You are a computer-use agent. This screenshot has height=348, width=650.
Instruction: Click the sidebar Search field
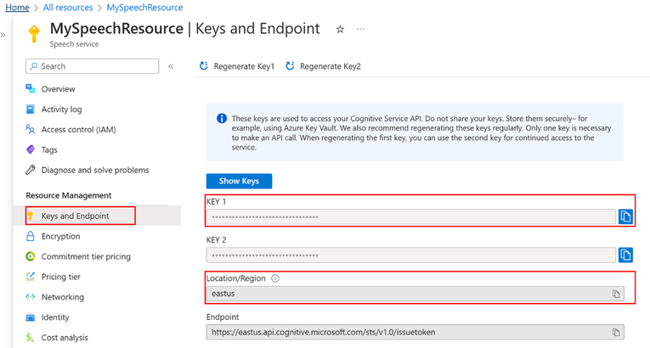pyautogui.click(x=92, y=66)
